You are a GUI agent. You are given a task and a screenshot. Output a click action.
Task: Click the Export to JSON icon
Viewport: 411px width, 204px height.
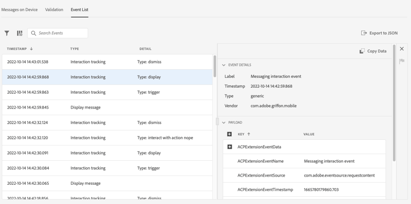[364, 33]
